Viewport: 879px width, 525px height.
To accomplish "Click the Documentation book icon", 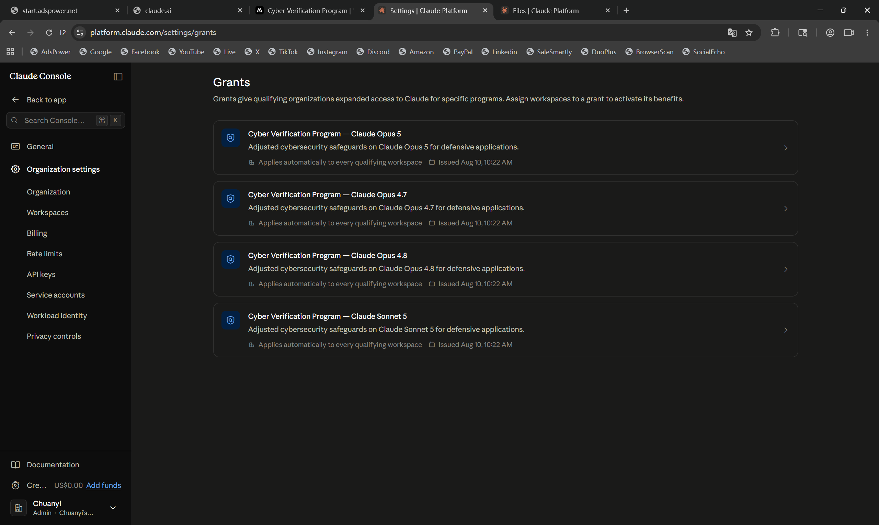I will (15, 465).
